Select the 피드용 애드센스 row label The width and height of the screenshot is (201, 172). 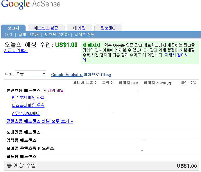[21, 156]
